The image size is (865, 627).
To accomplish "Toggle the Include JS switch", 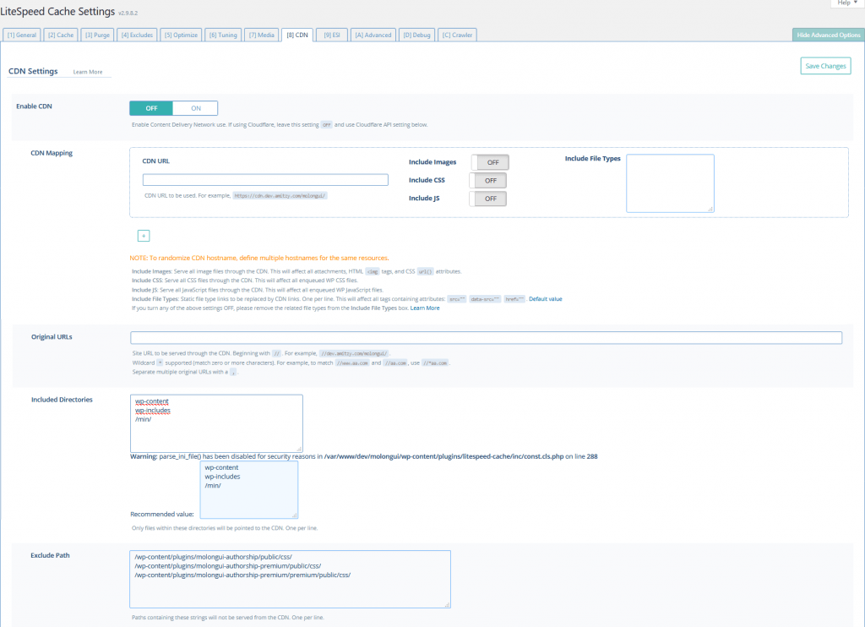I will (x=487, y=199).
